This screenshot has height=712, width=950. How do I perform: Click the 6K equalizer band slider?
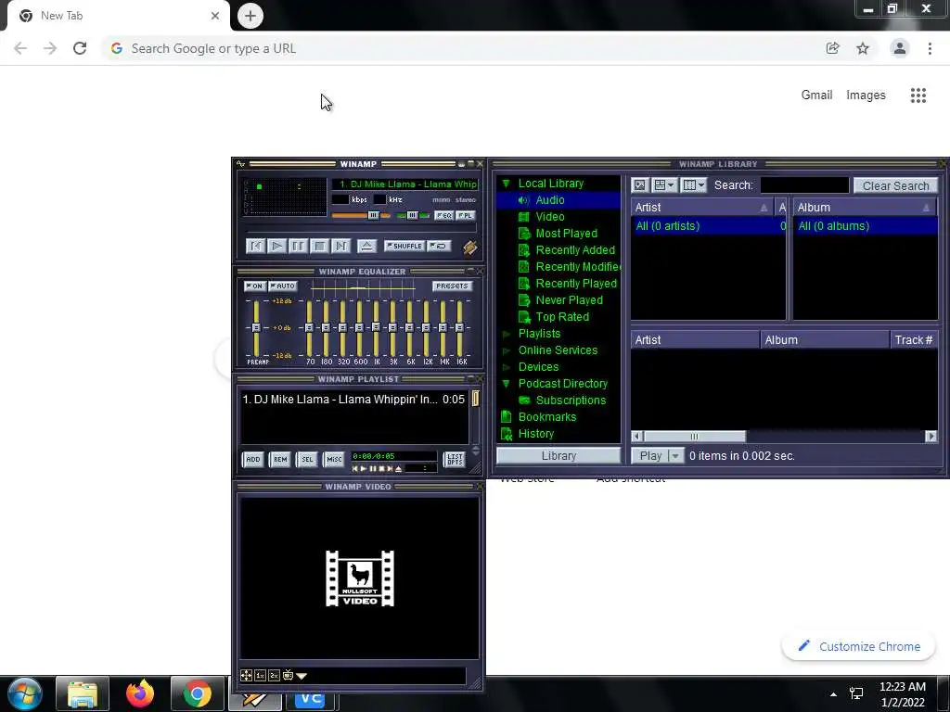tap(409, 328)
